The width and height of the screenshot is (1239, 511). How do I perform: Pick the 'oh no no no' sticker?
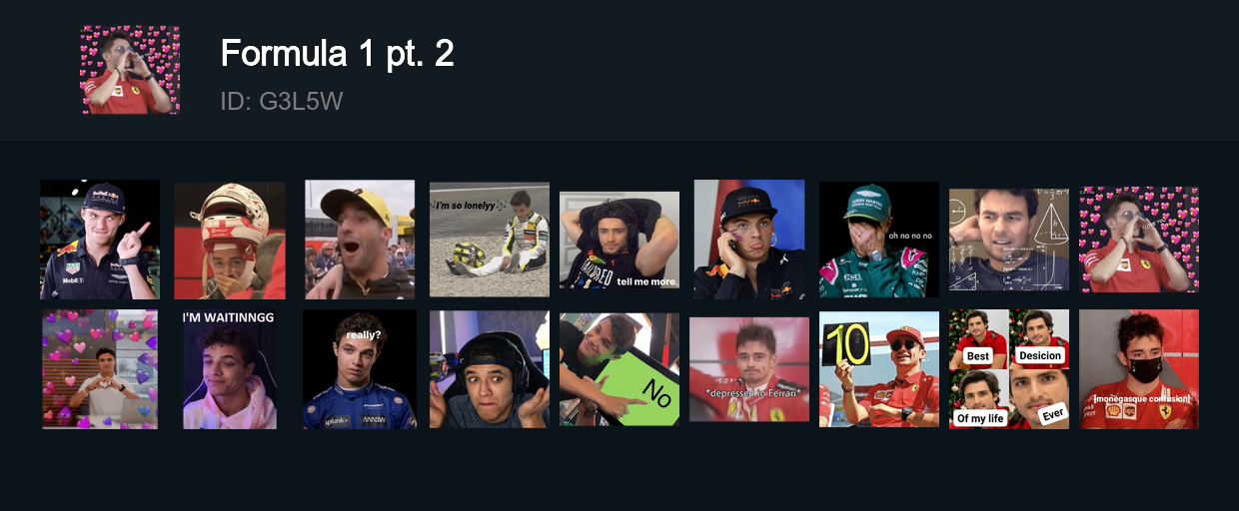(x=879, y=240)
